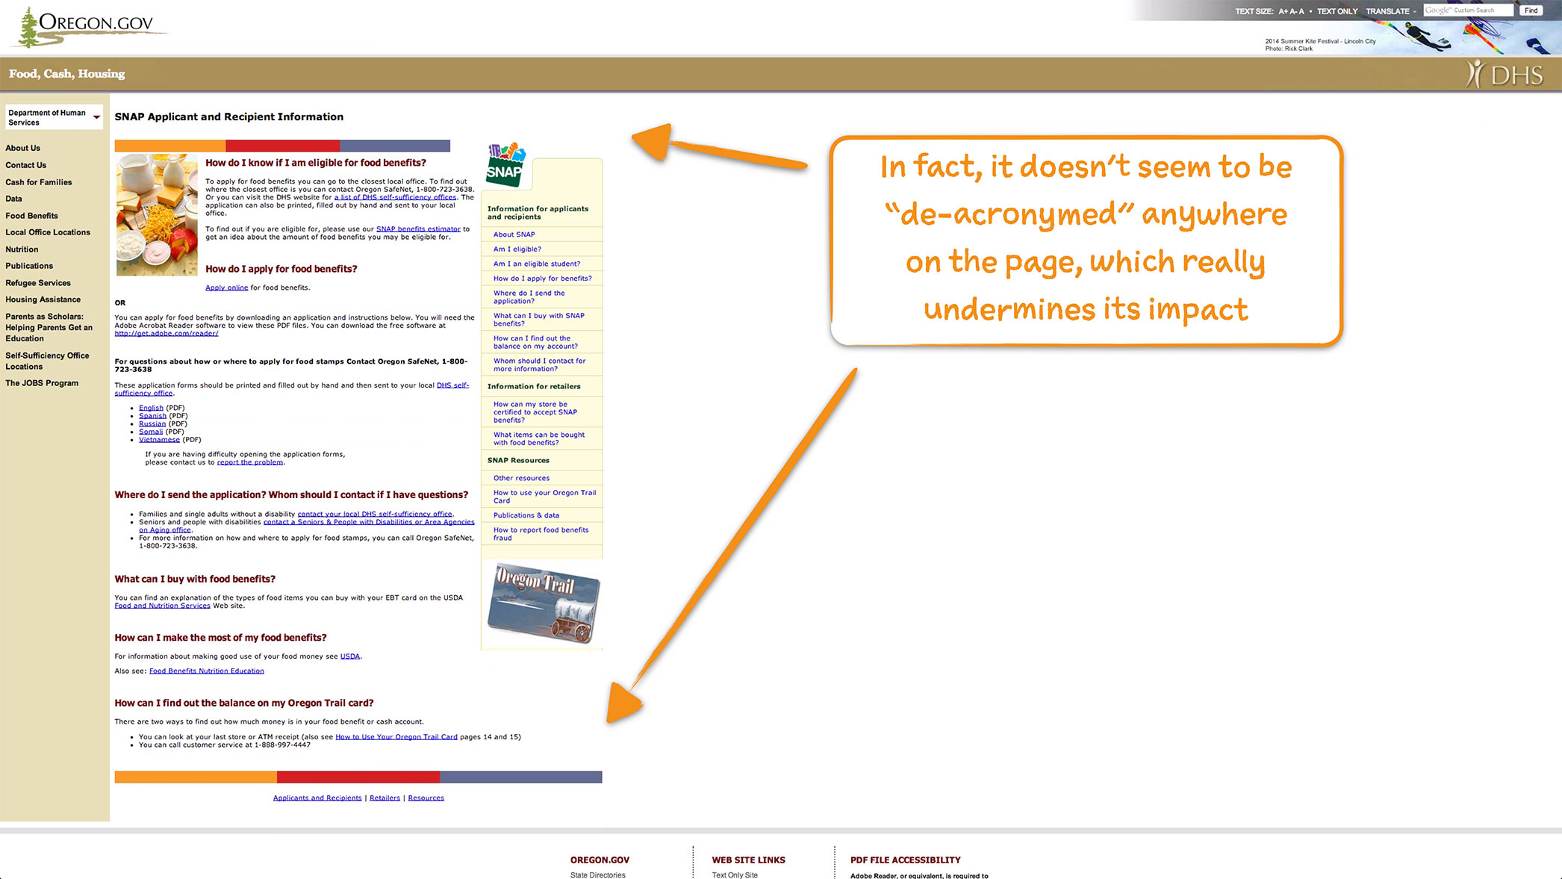Click the food products photo
This screenshot has height=879, width=1562.
click(157, 215)
